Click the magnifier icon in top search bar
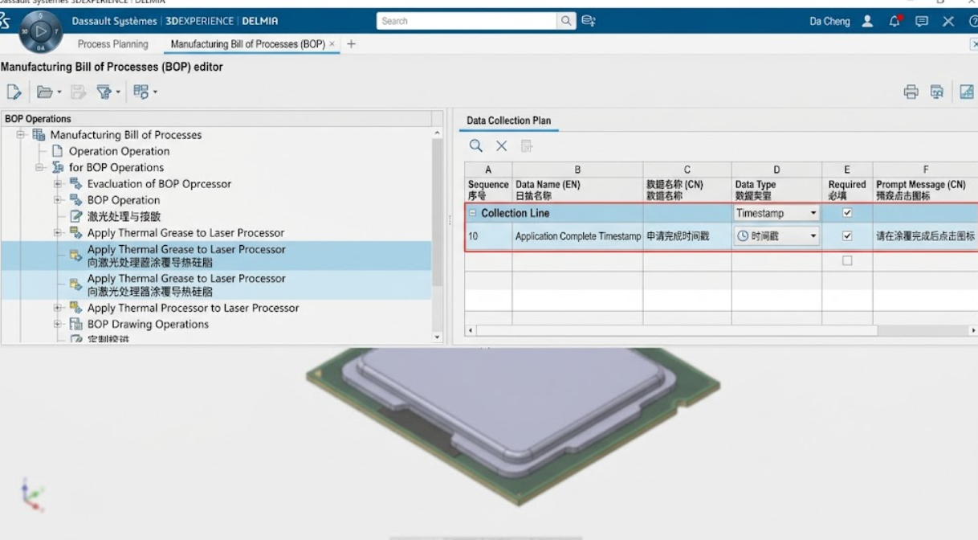This screenshot has height=540, width=978. [567, 21]
